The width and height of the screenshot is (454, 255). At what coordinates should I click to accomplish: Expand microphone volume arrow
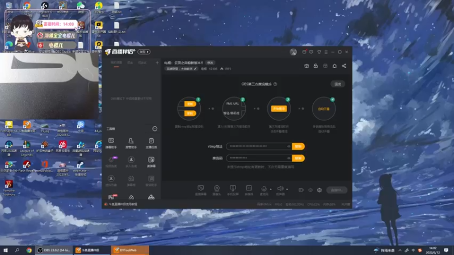point(271,189)
